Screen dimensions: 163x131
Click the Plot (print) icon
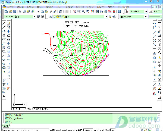(x=20, y=11)
